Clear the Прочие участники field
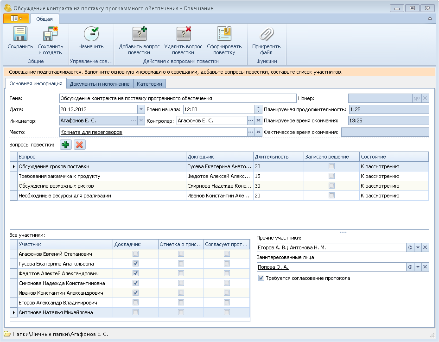 pyautogui.click(x=425, y=247)
